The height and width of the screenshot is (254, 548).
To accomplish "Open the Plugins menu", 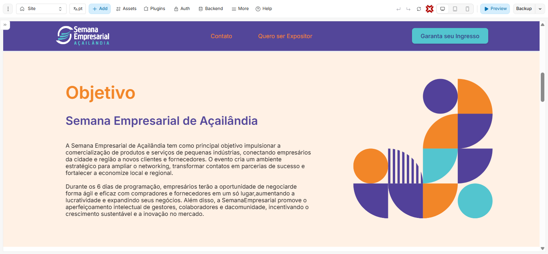I will coord(154,9).
